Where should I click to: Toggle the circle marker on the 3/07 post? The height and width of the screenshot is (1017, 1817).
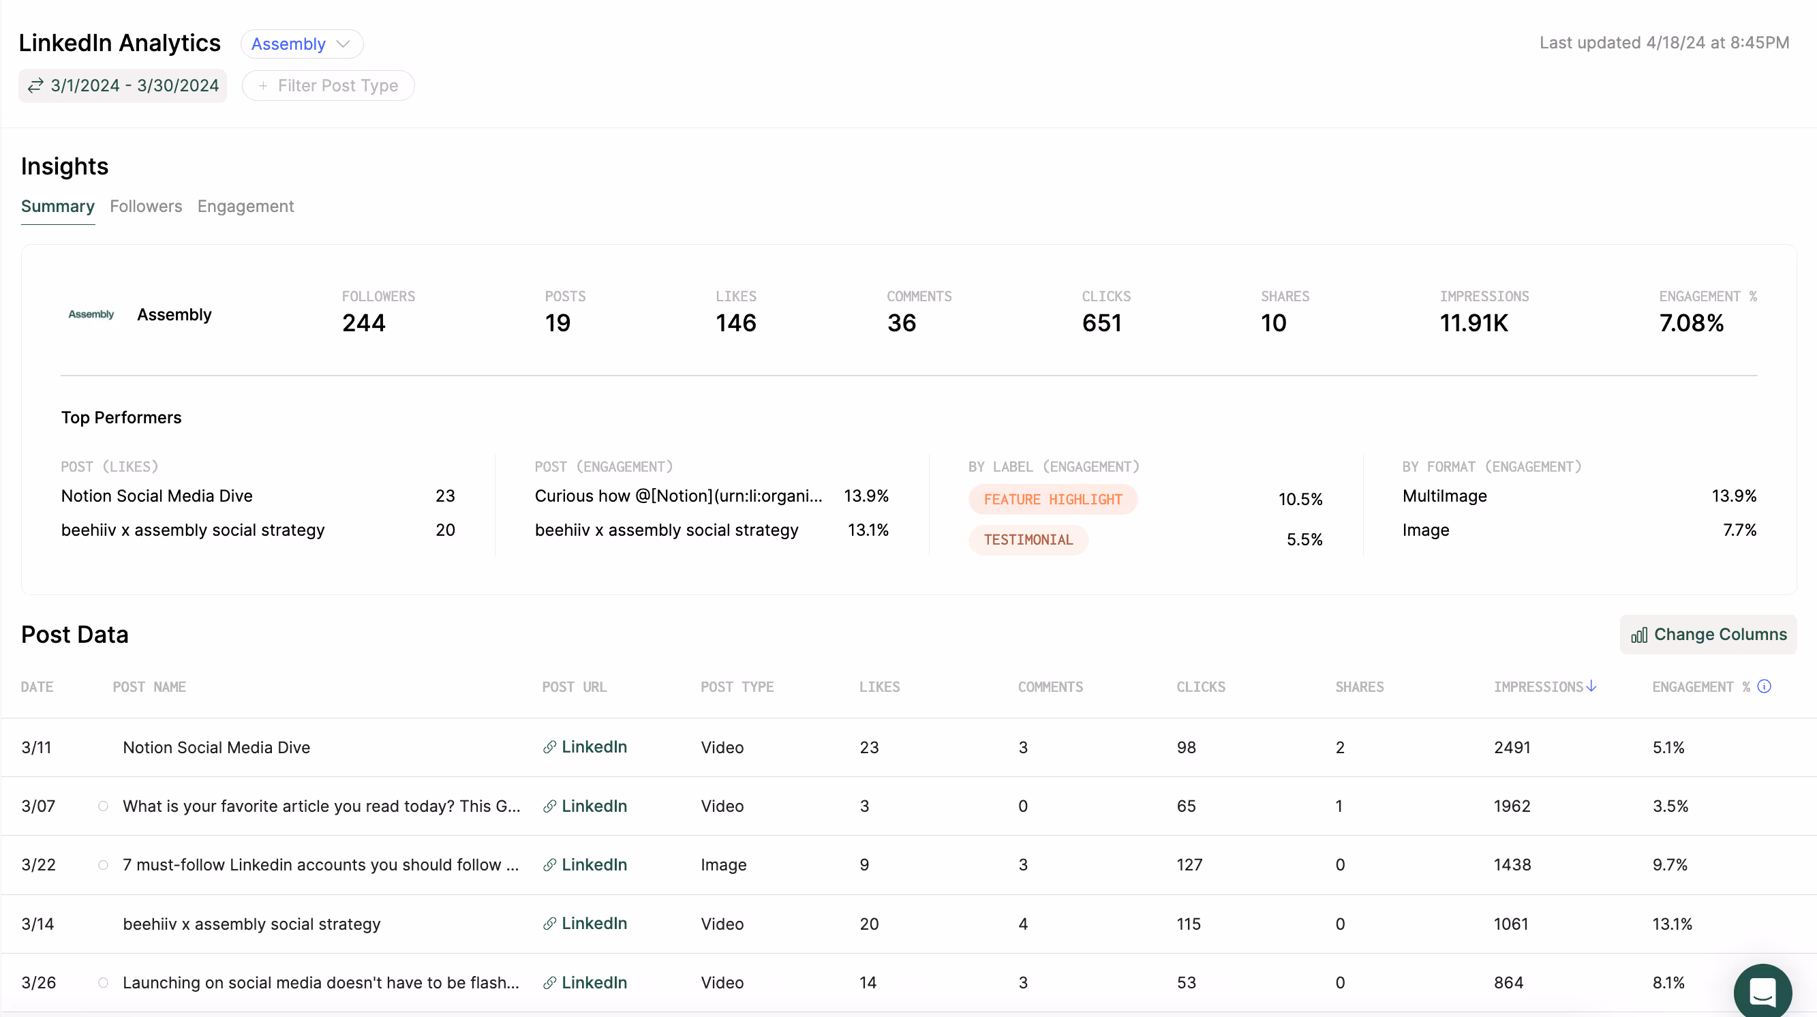tap(103, 806)
